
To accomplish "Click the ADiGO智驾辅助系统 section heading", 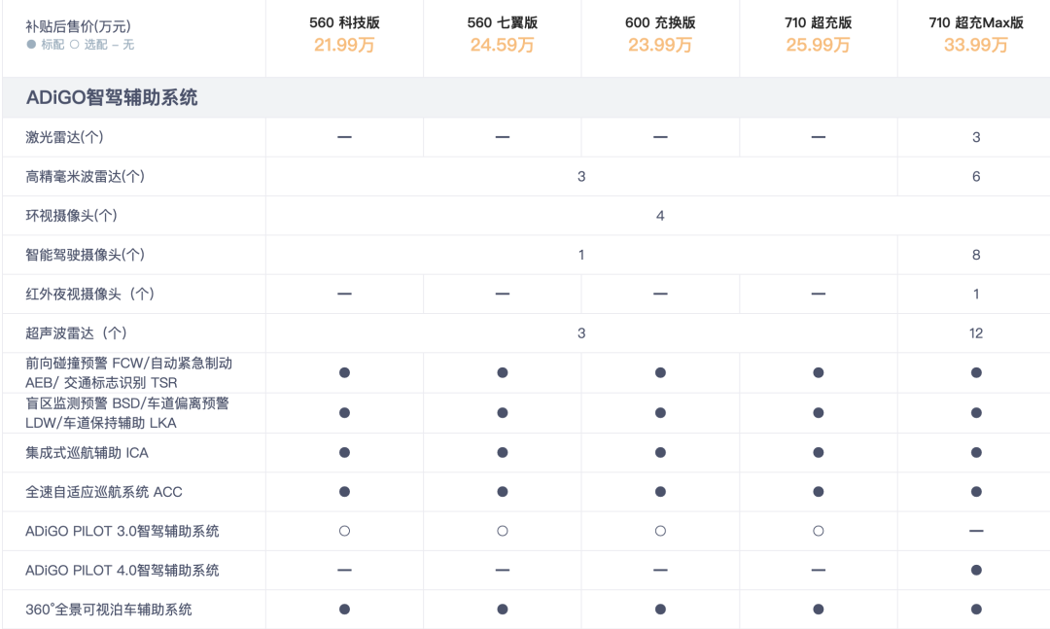I will click(112, 98).
